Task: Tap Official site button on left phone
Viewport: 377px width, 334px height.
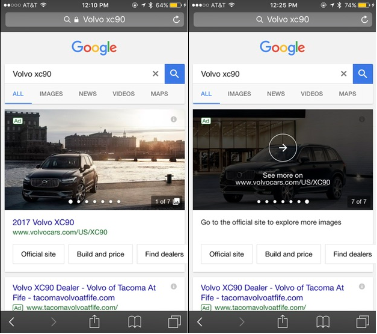Action: pyautogui.click(x=38, y=254)
